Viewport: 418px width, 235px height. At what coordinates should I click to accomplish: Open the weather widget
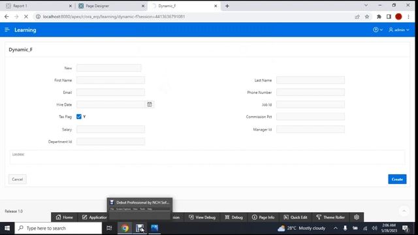pos(302,228)
